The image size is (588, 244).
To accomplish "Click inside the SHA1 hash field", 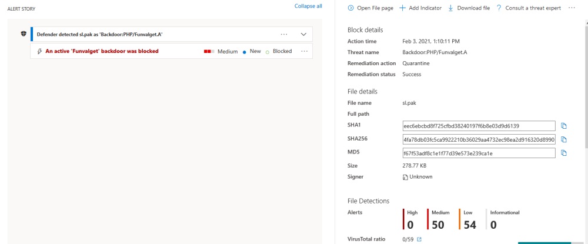I will [479, 126].
